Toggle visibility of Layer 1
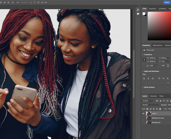Image resolution: width=171 pixels, height=139 pixels. click(x=143, y=114)
